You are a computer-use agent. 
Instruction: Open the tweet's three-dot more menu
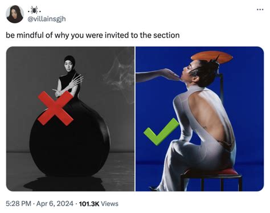click(x=260, y=9)
